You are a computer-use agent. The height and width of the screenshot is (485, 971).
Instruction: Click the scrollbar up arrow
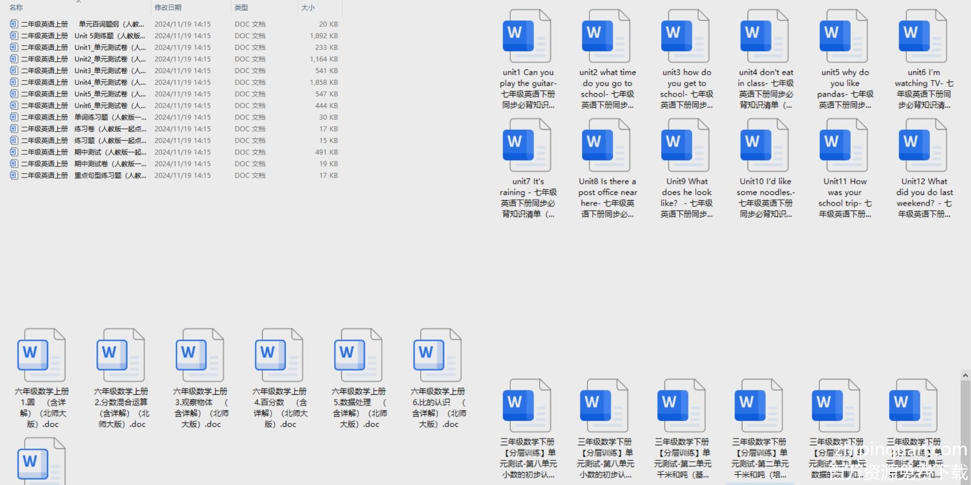965,375
